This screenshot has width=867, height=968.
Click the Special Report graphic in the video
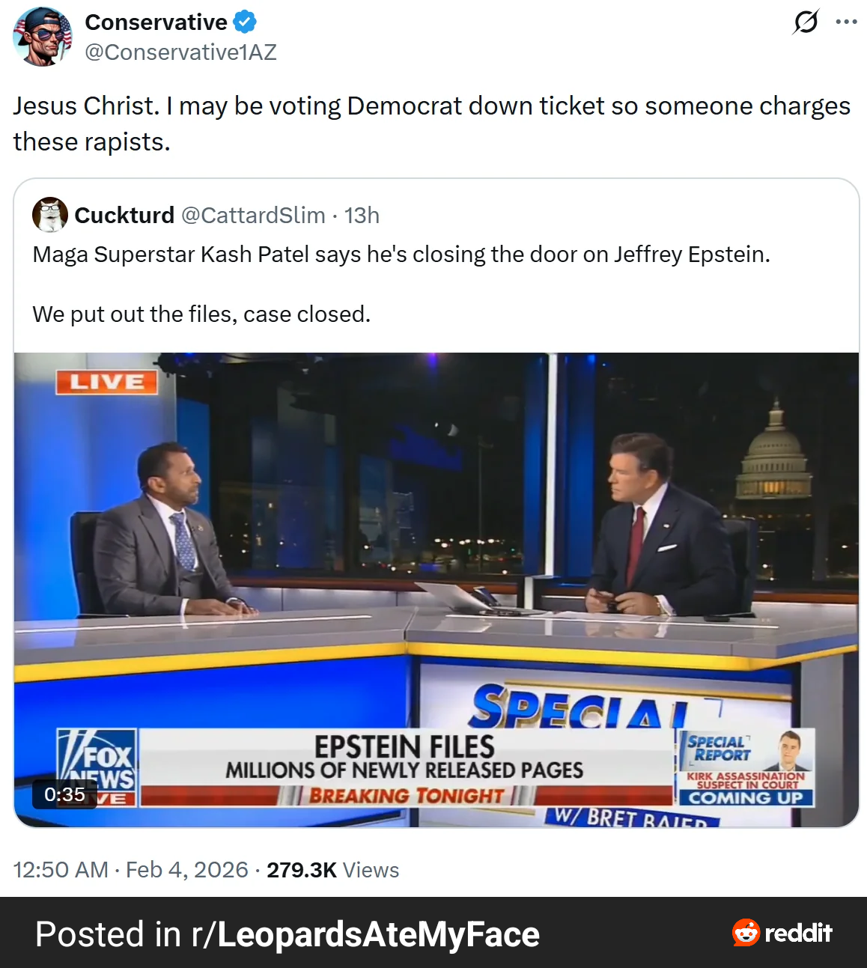(x=746, y=765)
